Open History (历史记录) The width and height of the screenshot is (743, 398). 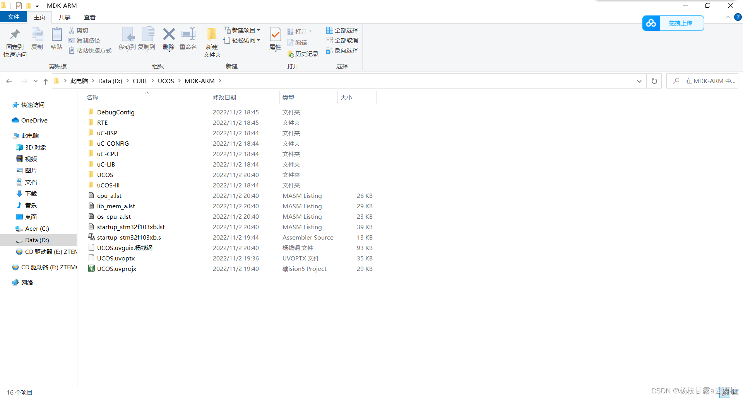coord(303,54)
